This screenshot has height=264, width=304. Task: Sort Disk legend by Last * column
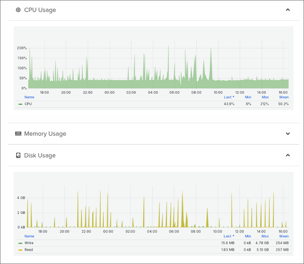[229, 236]
